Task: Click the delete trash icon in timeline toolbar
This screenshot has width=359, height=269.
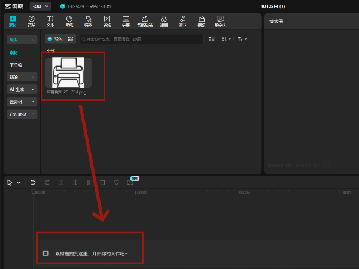Action: coord(102,182)
